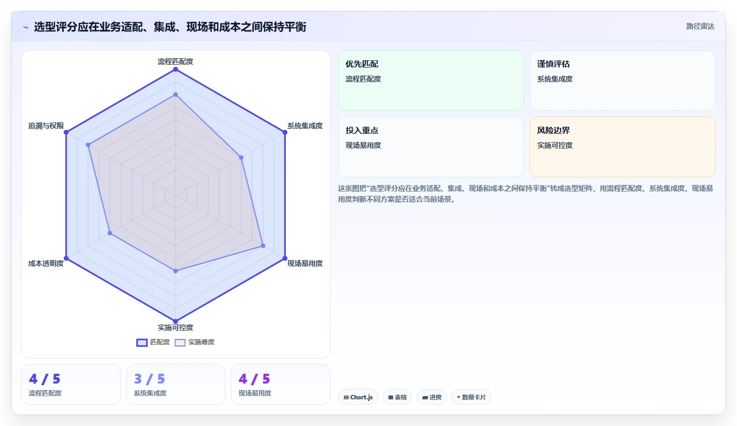Click the 4 / 5 现场易用度 stat card
Image resolution: width=737 pixels, height=426 pixels.
[x=280, y=384]
